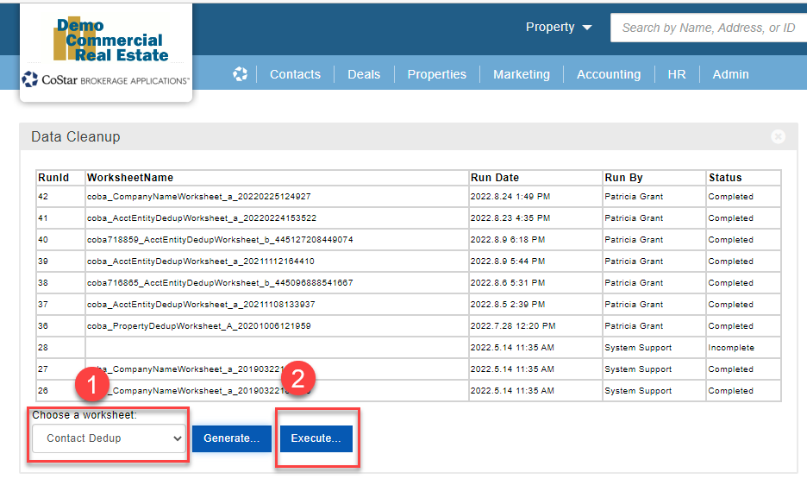
Task: Click the Status column header
Action: click(x=725, y=178)
